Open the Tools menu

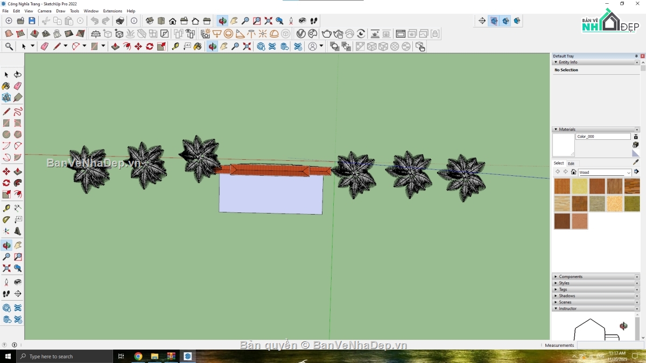coord(74,11)
